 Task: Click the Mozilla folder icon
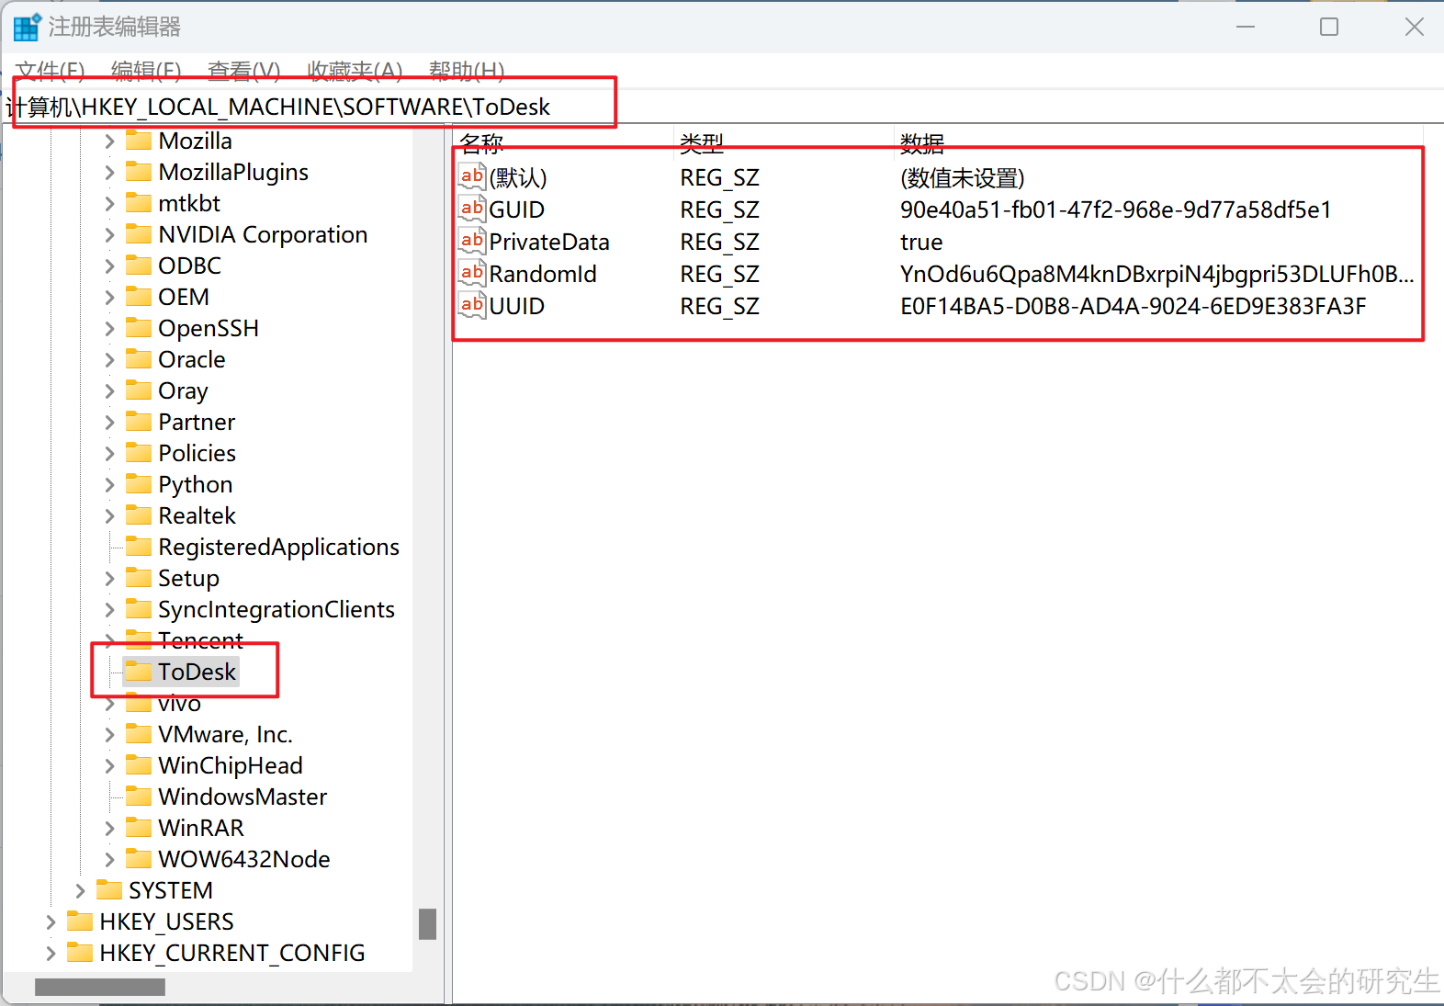[x=139, y=141]
